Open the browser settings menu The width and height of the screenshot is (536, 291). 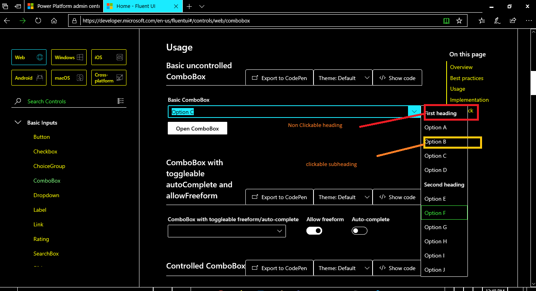click(529, 21)
